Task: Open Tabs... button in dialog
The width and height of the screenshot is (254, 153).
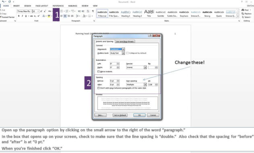Action: coord(100,115)
